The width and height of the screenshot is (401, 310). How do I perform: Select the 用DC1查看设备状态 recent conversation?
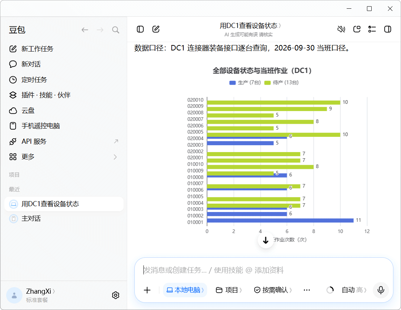click(64, 204)
